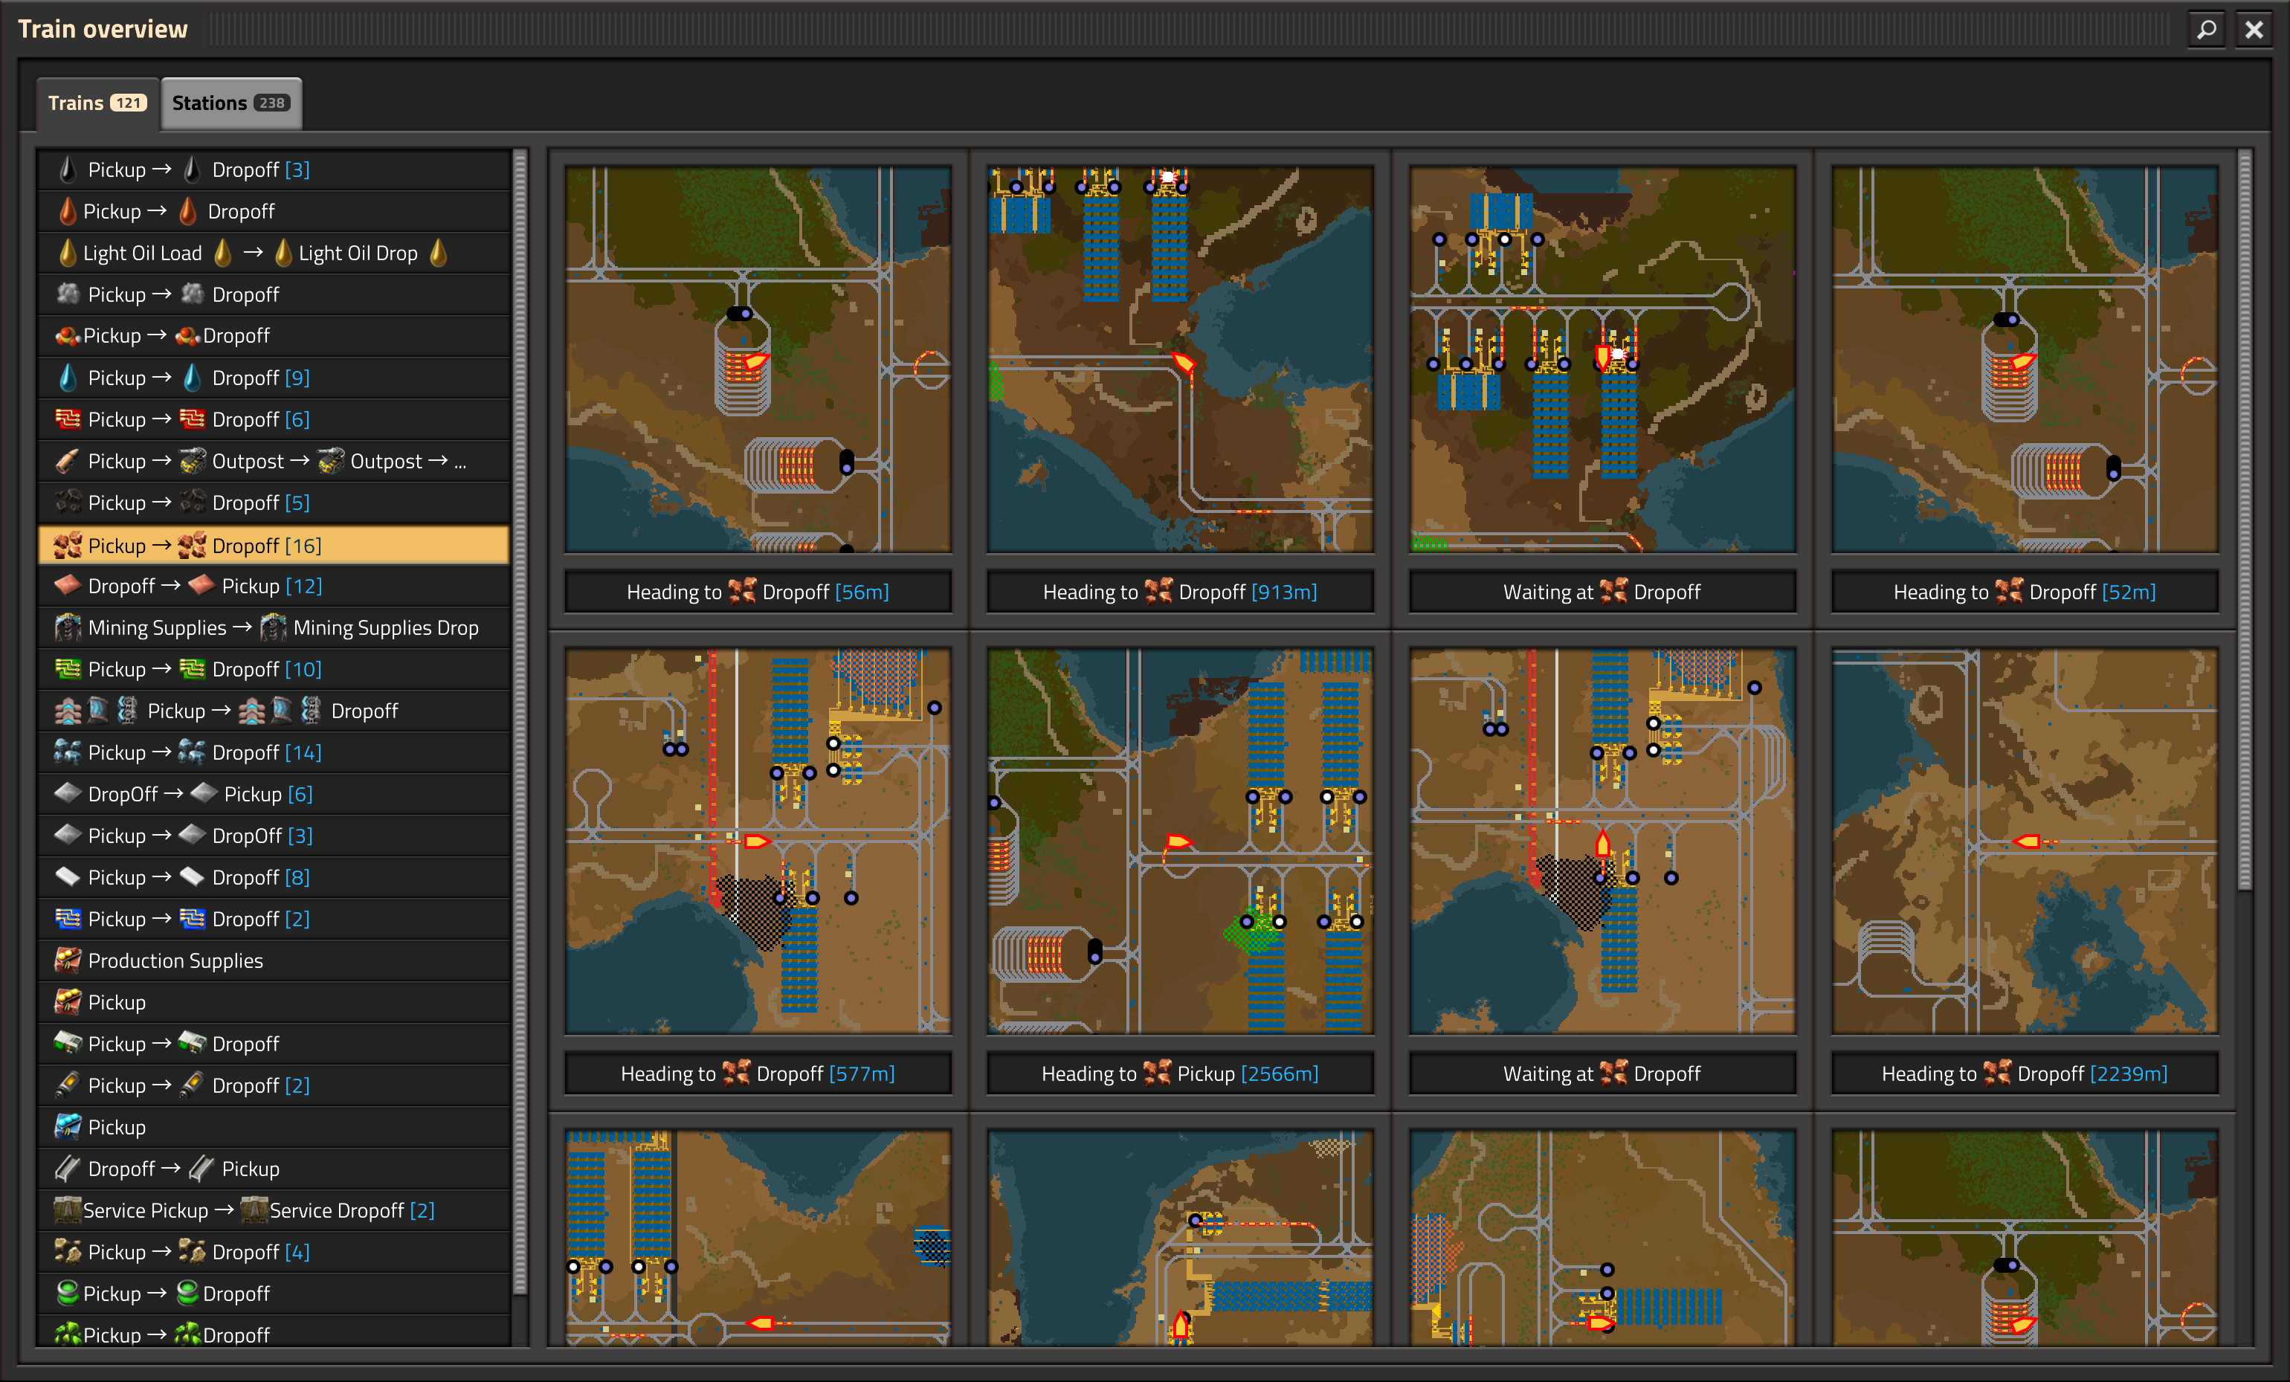Click the chest icon beside the lone Pickup row
The width and height of the screenshot is (2290, 1382).
(67, 1002)
